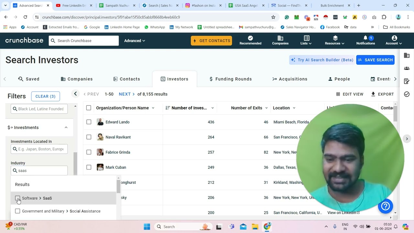Viewport: 414px width, 233px height.
Task: Switch to the Bulk Enrichment browser tab
Action: pos(332,6)
